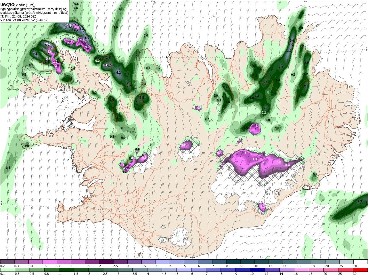The width and height of the screenshot is (368, 276).
Task: Click the white 1.0 snow value on Vatnajökull
Action: [x=265, y=163]
